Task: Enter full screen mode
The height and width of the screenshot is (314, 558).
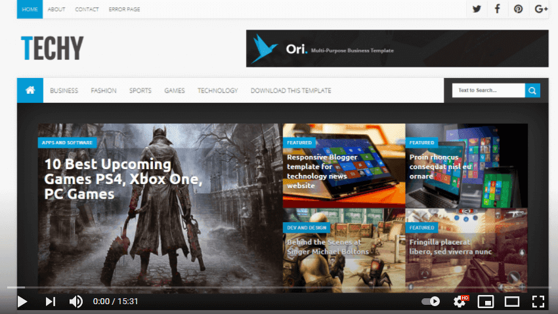Action: click(x=538, y=302)
